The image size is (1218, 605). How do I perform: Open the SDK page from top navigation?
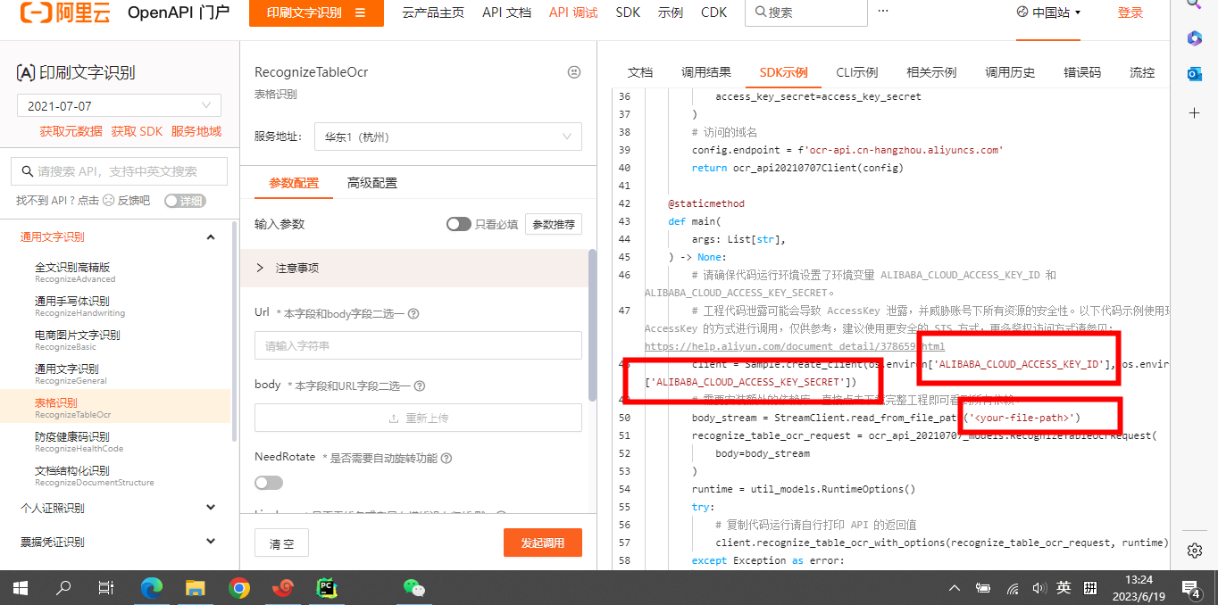628,12
